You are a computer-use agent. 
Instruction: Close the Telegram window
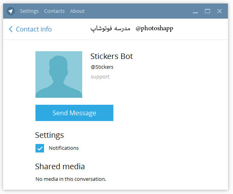click(219, 11)
